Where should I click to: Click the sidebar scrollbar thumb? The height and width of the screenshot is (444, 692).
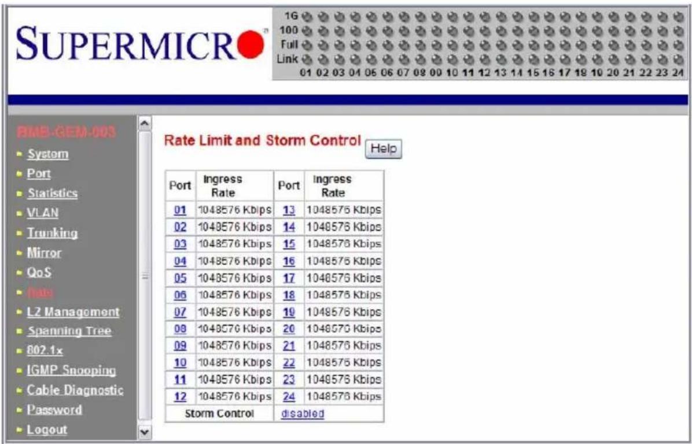tap(145, 276)
